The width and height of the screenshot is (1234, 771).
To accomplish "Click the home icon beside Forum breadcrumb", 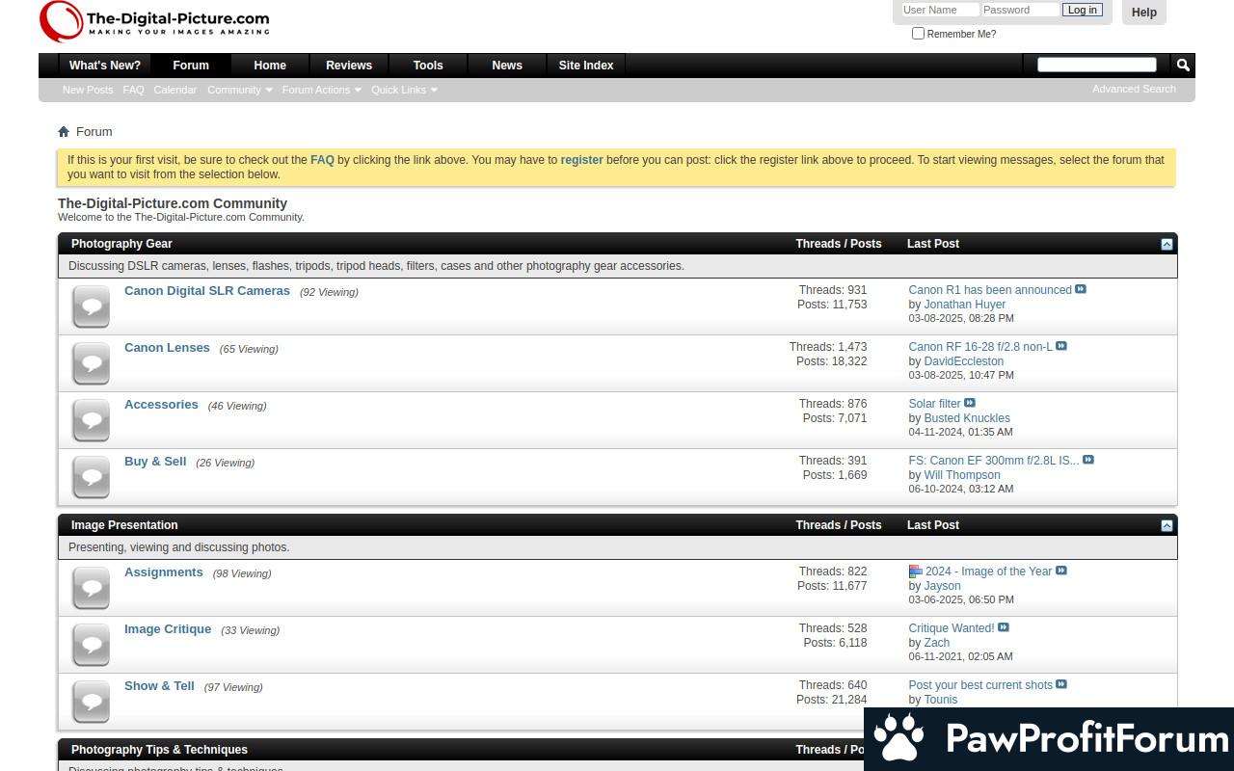I will (64, 132).
